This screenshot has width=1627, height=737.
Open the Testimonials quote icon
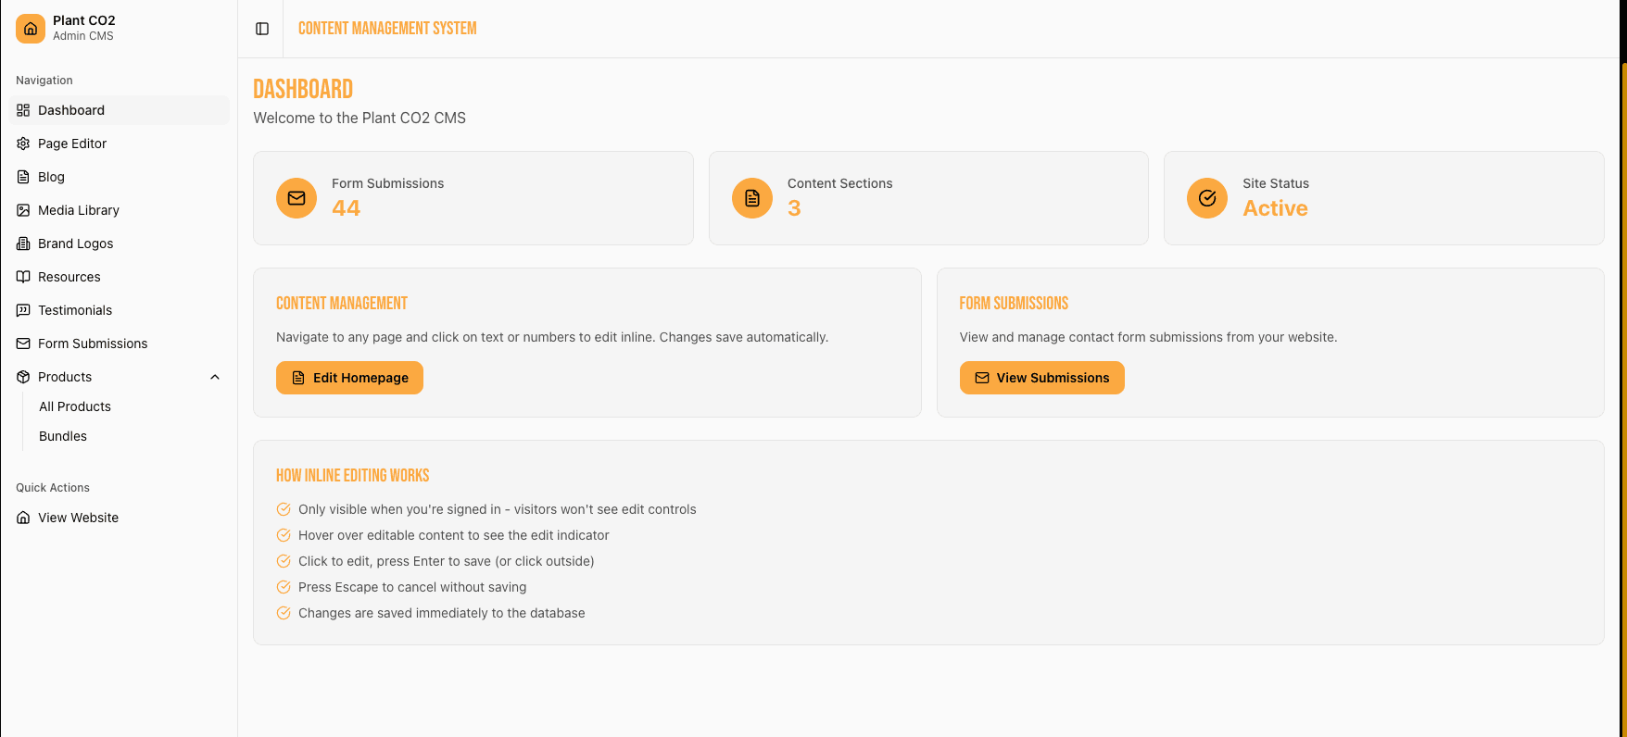22,310
